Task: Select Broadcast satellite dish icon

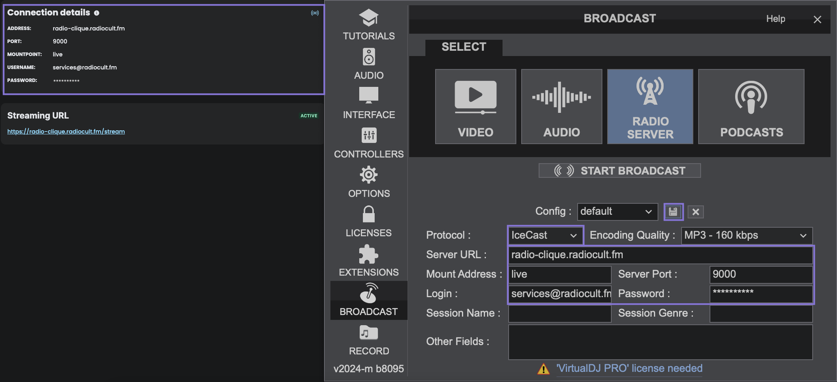Action: click(369, 293)
